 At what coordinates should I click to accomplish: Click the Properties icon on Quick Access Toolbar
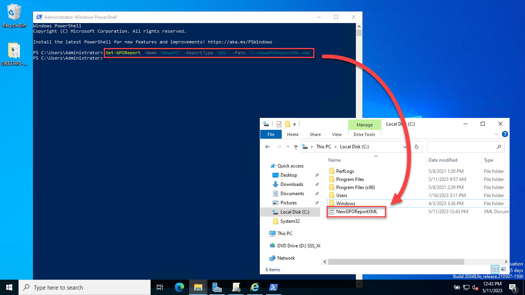click(x=279, y=124)
